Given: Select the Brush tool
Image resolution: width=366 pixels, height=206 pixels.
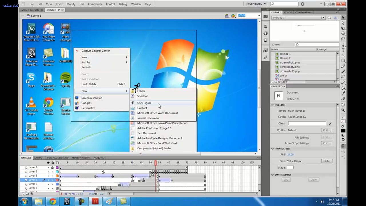Looking at the screenshot, I should click(x=343, y=71).
